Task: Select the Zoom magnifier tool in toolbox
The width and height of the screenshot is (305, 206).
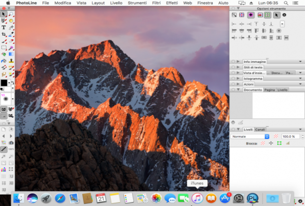Action: [11, 14]
